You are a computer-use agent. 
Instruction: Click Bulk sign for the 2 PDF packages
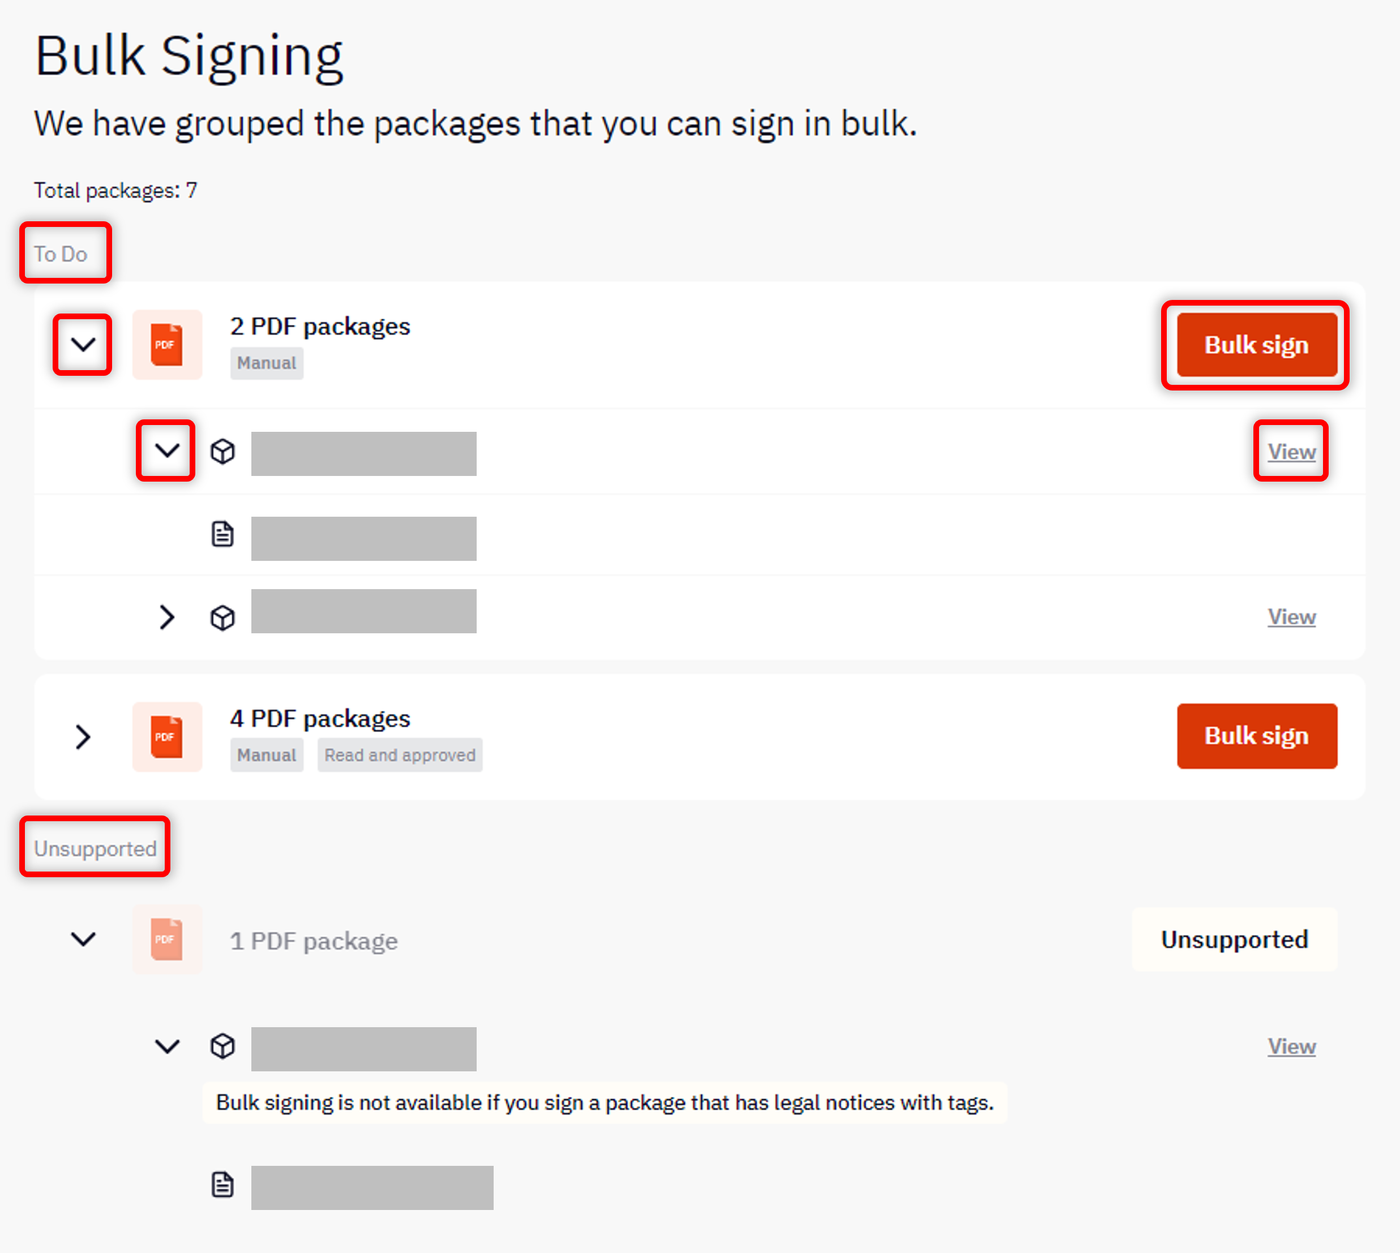click(x=1256, y=345)
